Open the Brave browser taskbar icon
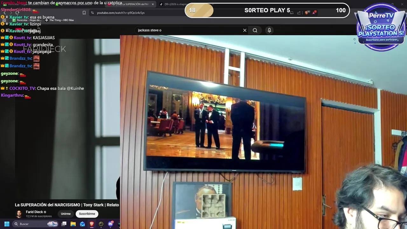Viewport: 407px width, 229px height. point(92,224)
